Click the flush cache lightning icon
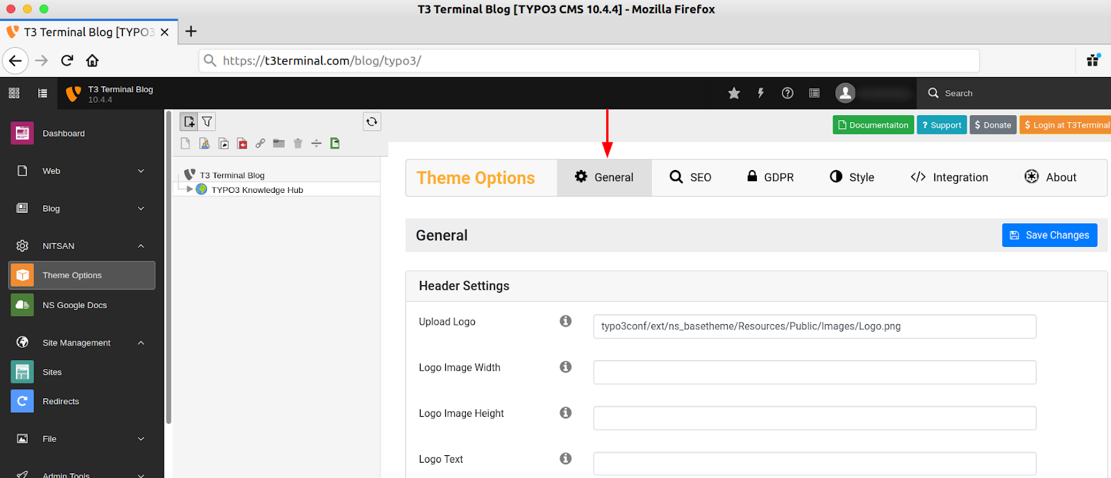The image size is (1111, 478). click(x=760, y=93)
